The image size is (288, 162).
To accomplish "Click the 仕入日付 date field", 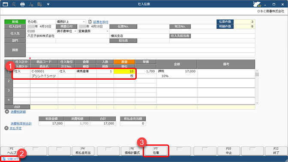I will coord(41,27).
